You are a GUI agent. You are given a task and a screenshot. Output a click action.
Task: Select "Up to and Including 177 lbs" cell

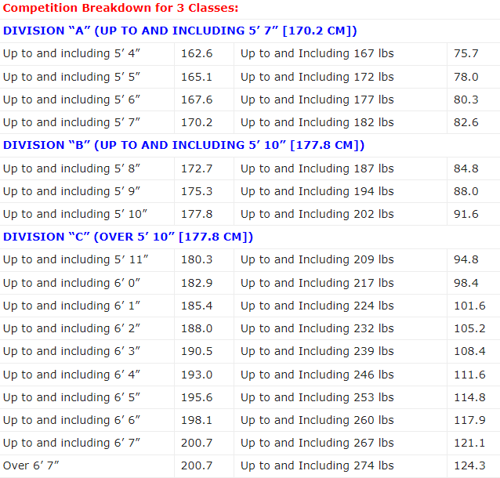pos(317,100)
